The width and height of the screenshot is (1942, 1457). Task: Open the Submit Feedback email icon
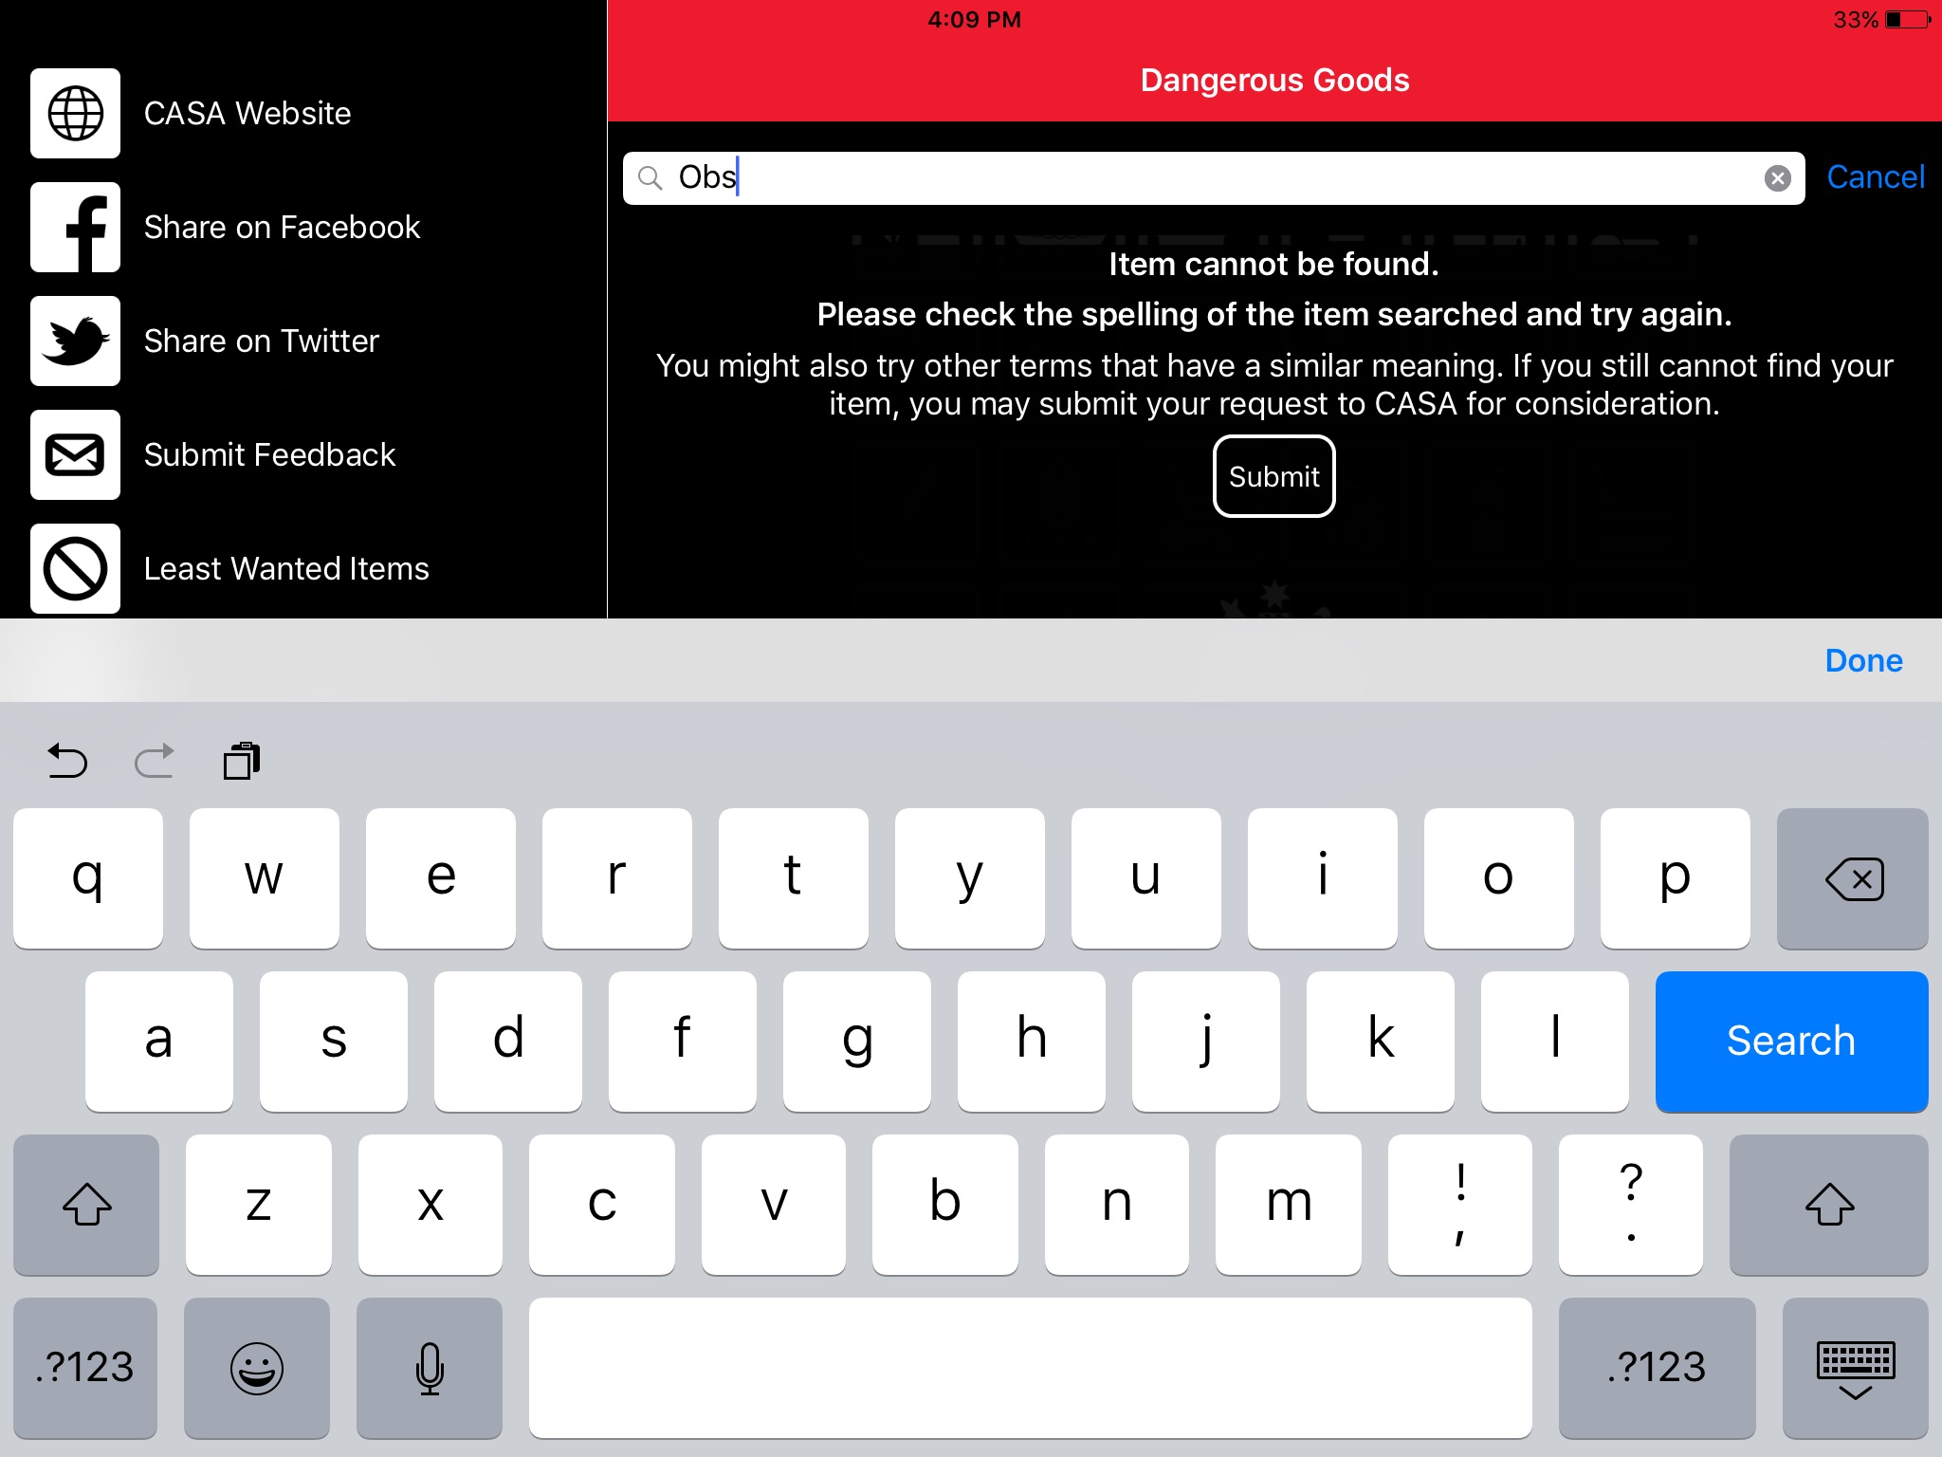coord(73,454)
